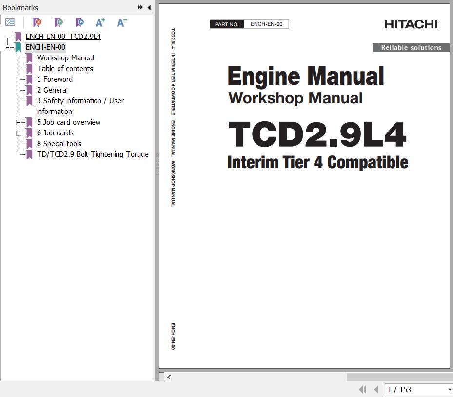Increase bookmark text size with A+
The image size is (453, 397).
(100, 22)
